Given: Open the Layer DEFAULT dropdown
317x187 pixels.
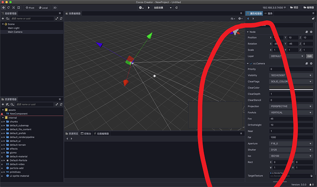Looking at the screenshot, I should click(287, 56).
